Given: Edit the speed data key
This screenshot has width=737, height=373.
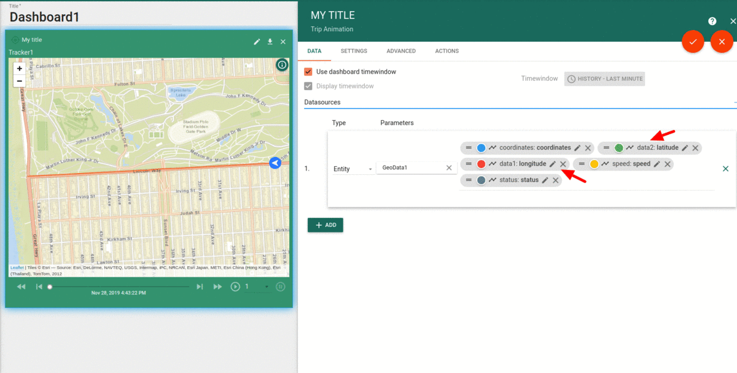Looking at the screenshot, I should pos(657,164).
